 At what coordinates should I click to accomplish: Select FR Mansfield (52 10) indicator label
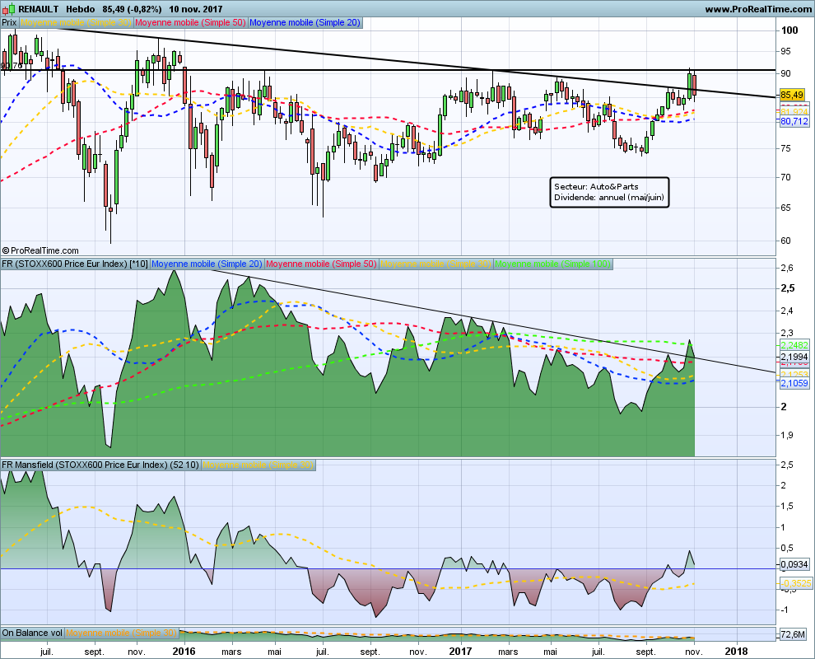[x=100, y=465]
